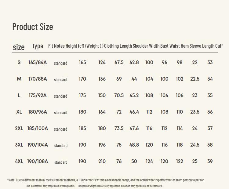Select shoulder width value 45.2
229x189 pixels.
point(134,95)
